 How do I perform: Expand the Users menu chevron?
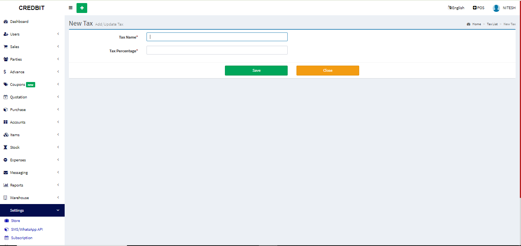(x=58, y=34)
